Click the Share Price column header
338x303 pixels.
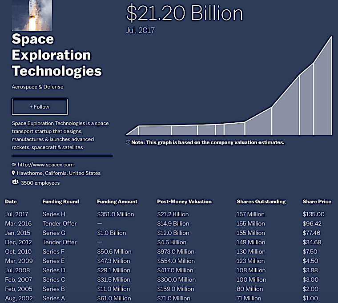point(317,202)
